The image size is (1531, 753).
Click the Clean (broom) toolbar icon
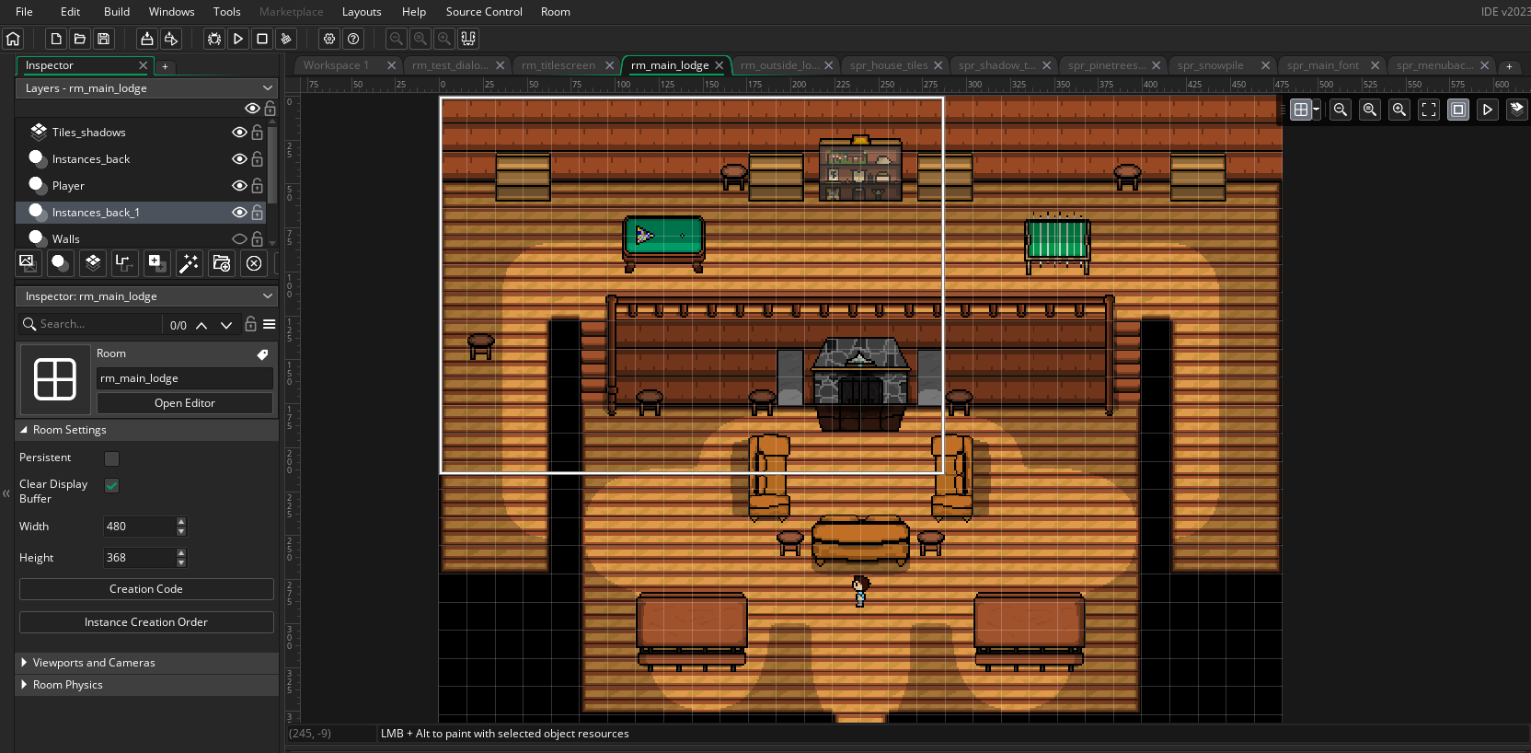pyautogui.click(x=286, y=39)
